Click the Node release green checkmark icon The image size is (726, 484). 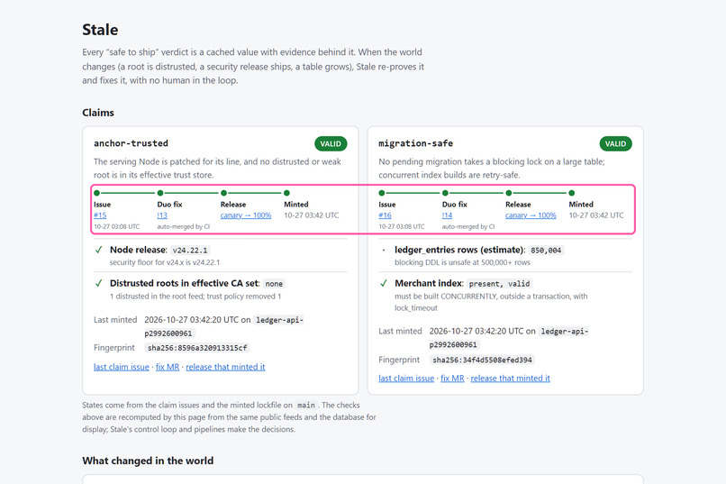(x=98, y=250)
